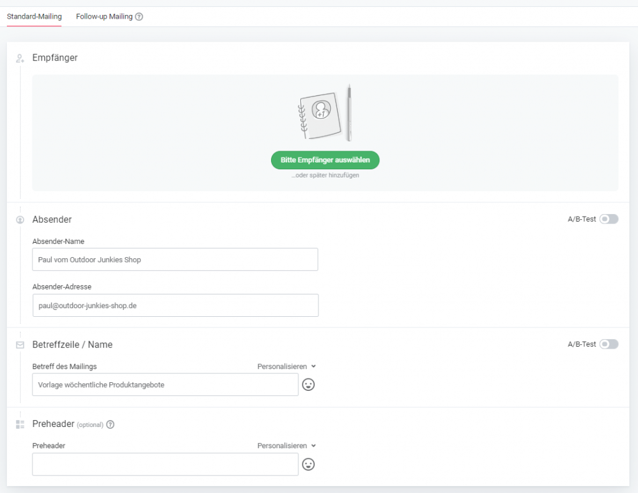Expand Personalisieren dropdown above Preheader field
The image size is (638, 493).
[x=287, y=446]
